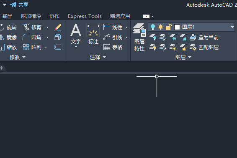Image resolution: width=237 pixels, height=158 pixels.
Task: Switch to the 精选应用 tab
Action: 120,16
